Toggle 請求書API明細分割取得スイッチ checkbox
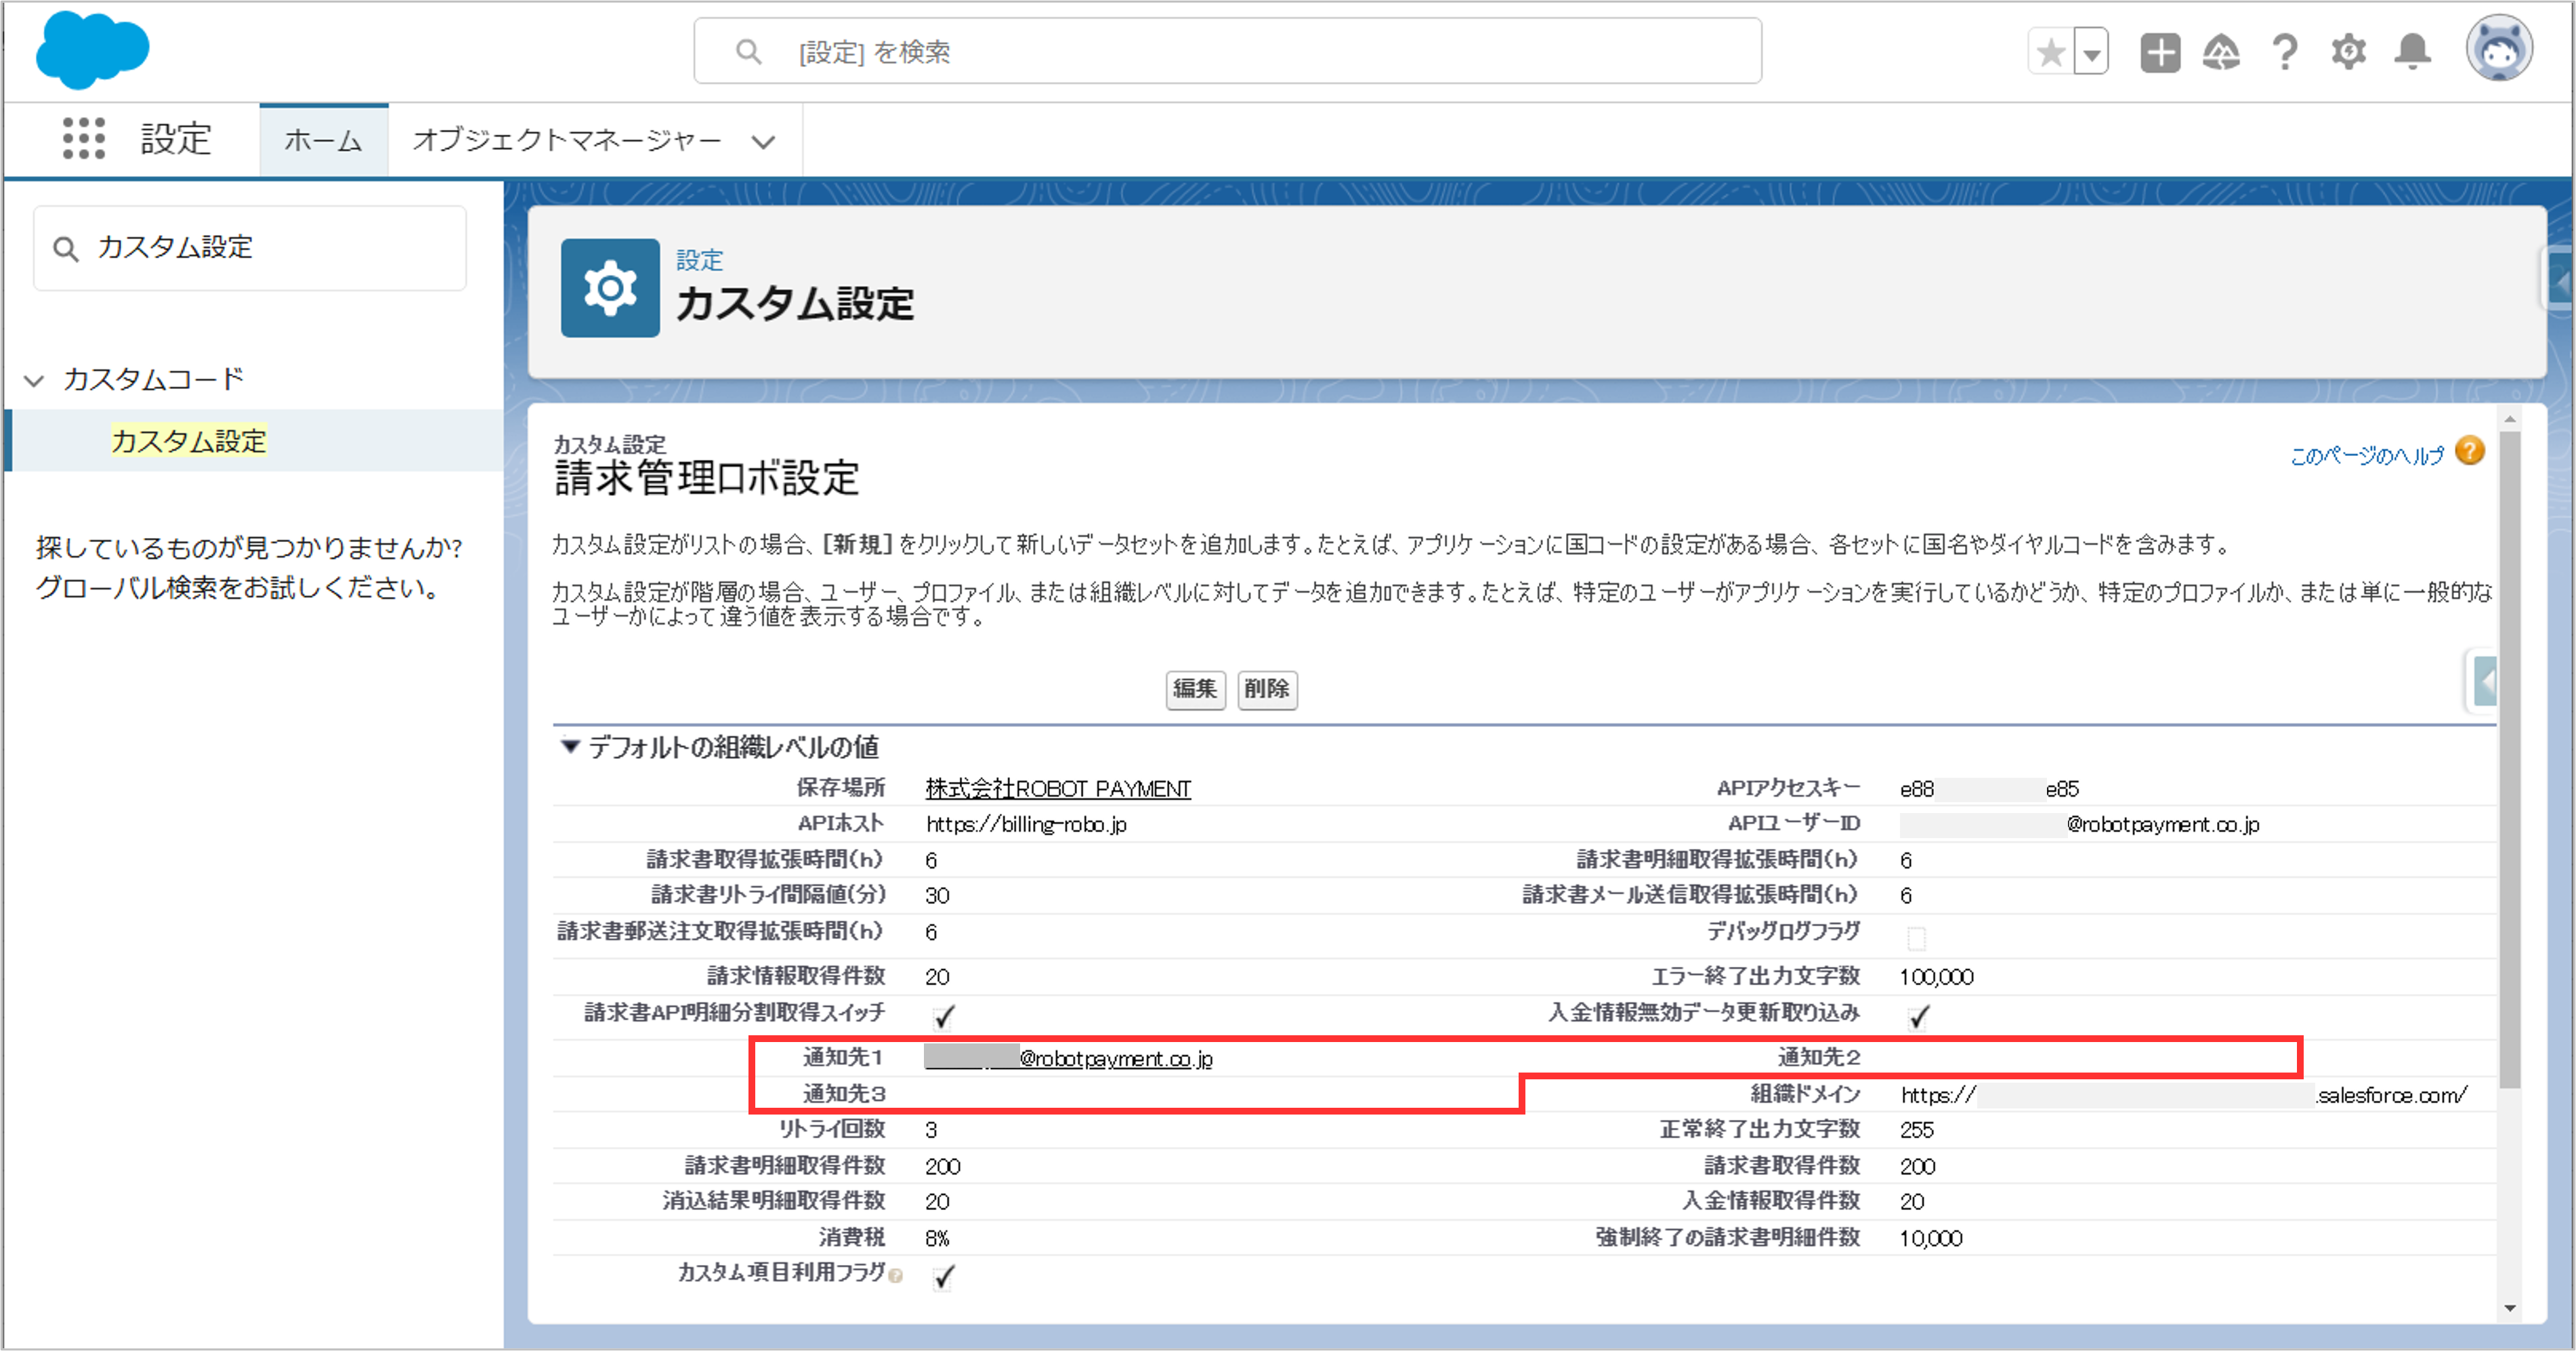Image resolution: width=2576 pixels, height=1351 pixels. click(943, 1017)
